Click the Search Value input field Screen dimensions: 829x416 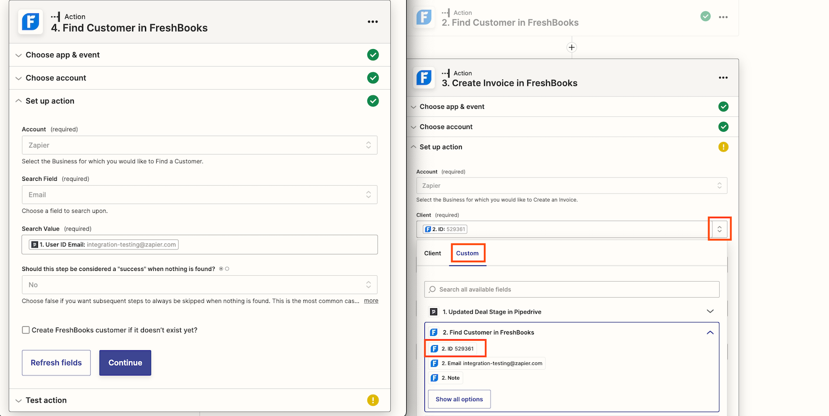[x=199, y=244]
